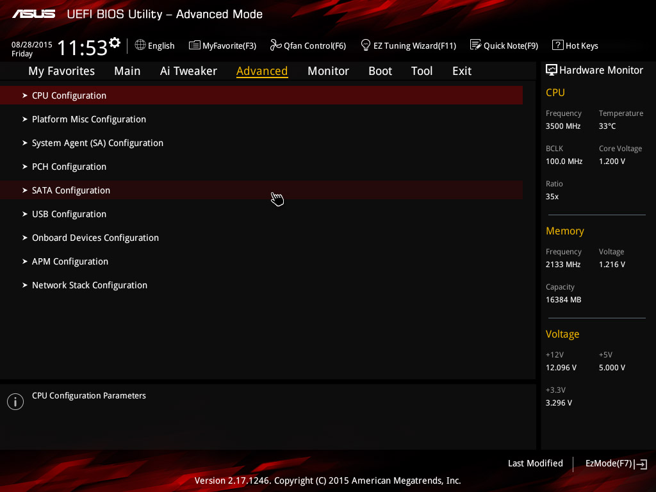Click the Qfan Control fan icon
This screenshot has height=492, width=656.
pos(275,45)
